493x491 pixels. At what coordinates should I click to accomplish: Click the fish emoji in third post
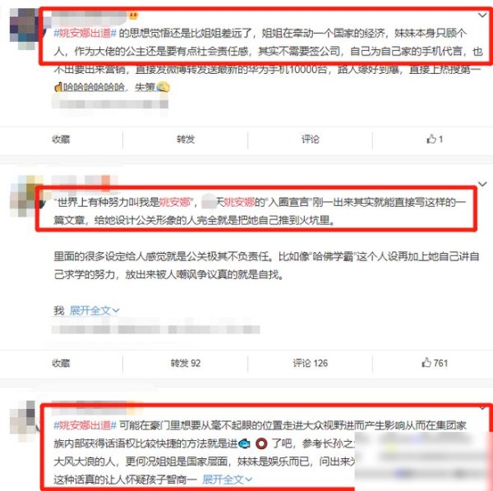(245, 443)
